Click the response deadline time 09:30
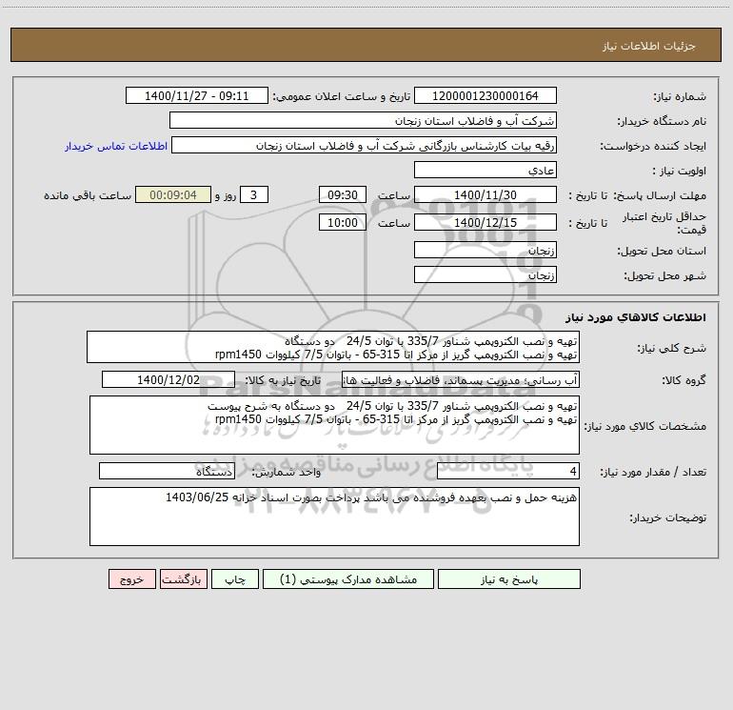 coord(342,194)
